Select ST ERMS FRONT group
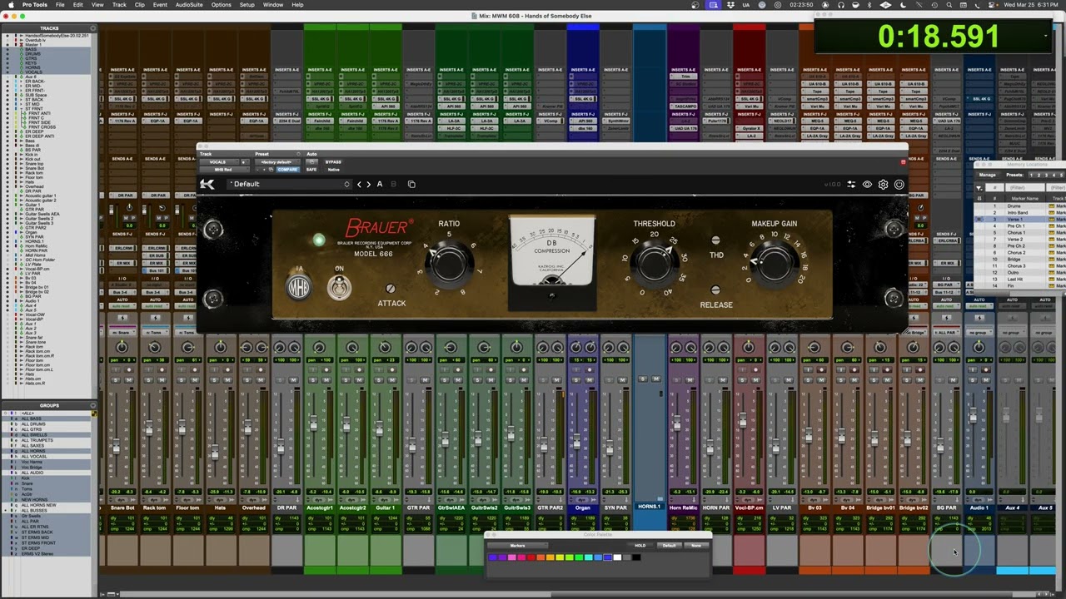The image size is (1066, 599). [37, 543]
